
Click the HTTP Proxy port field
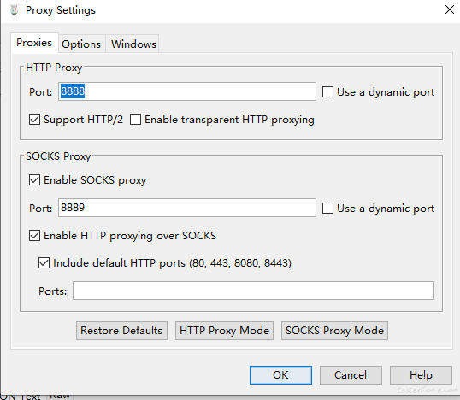[x=187, y=91]
